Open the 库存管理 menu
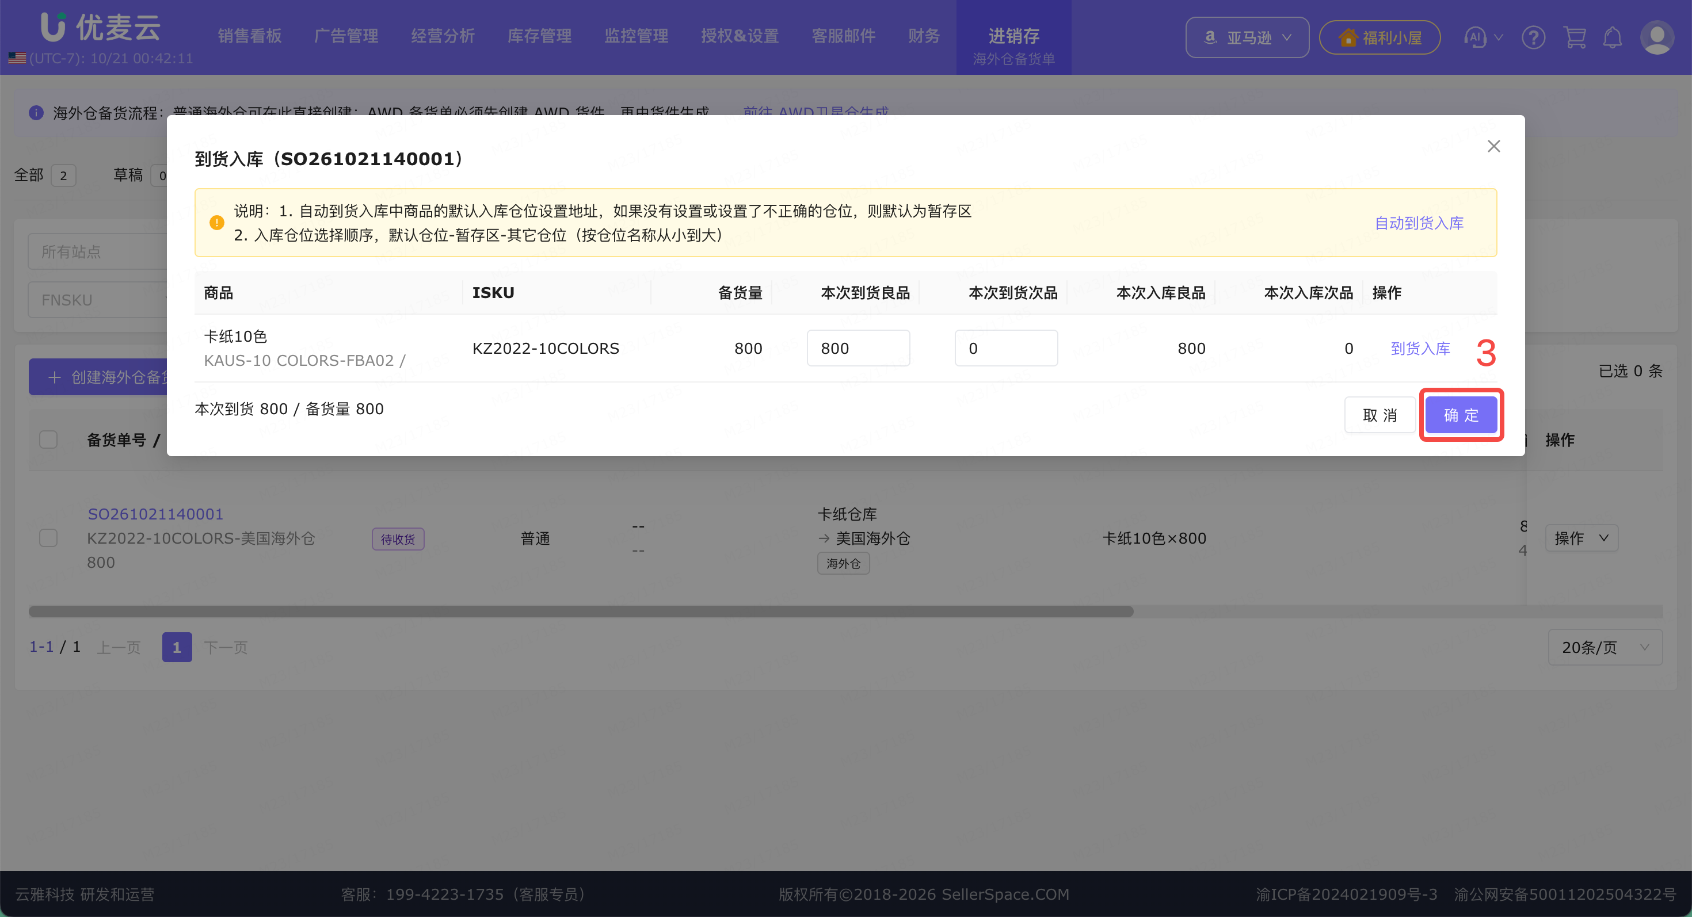 point(539,36)
